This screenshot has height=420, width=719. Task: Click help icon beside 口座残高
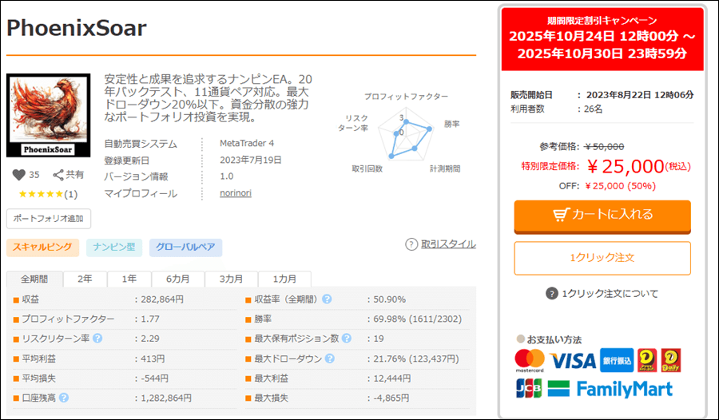click(63, 398)
